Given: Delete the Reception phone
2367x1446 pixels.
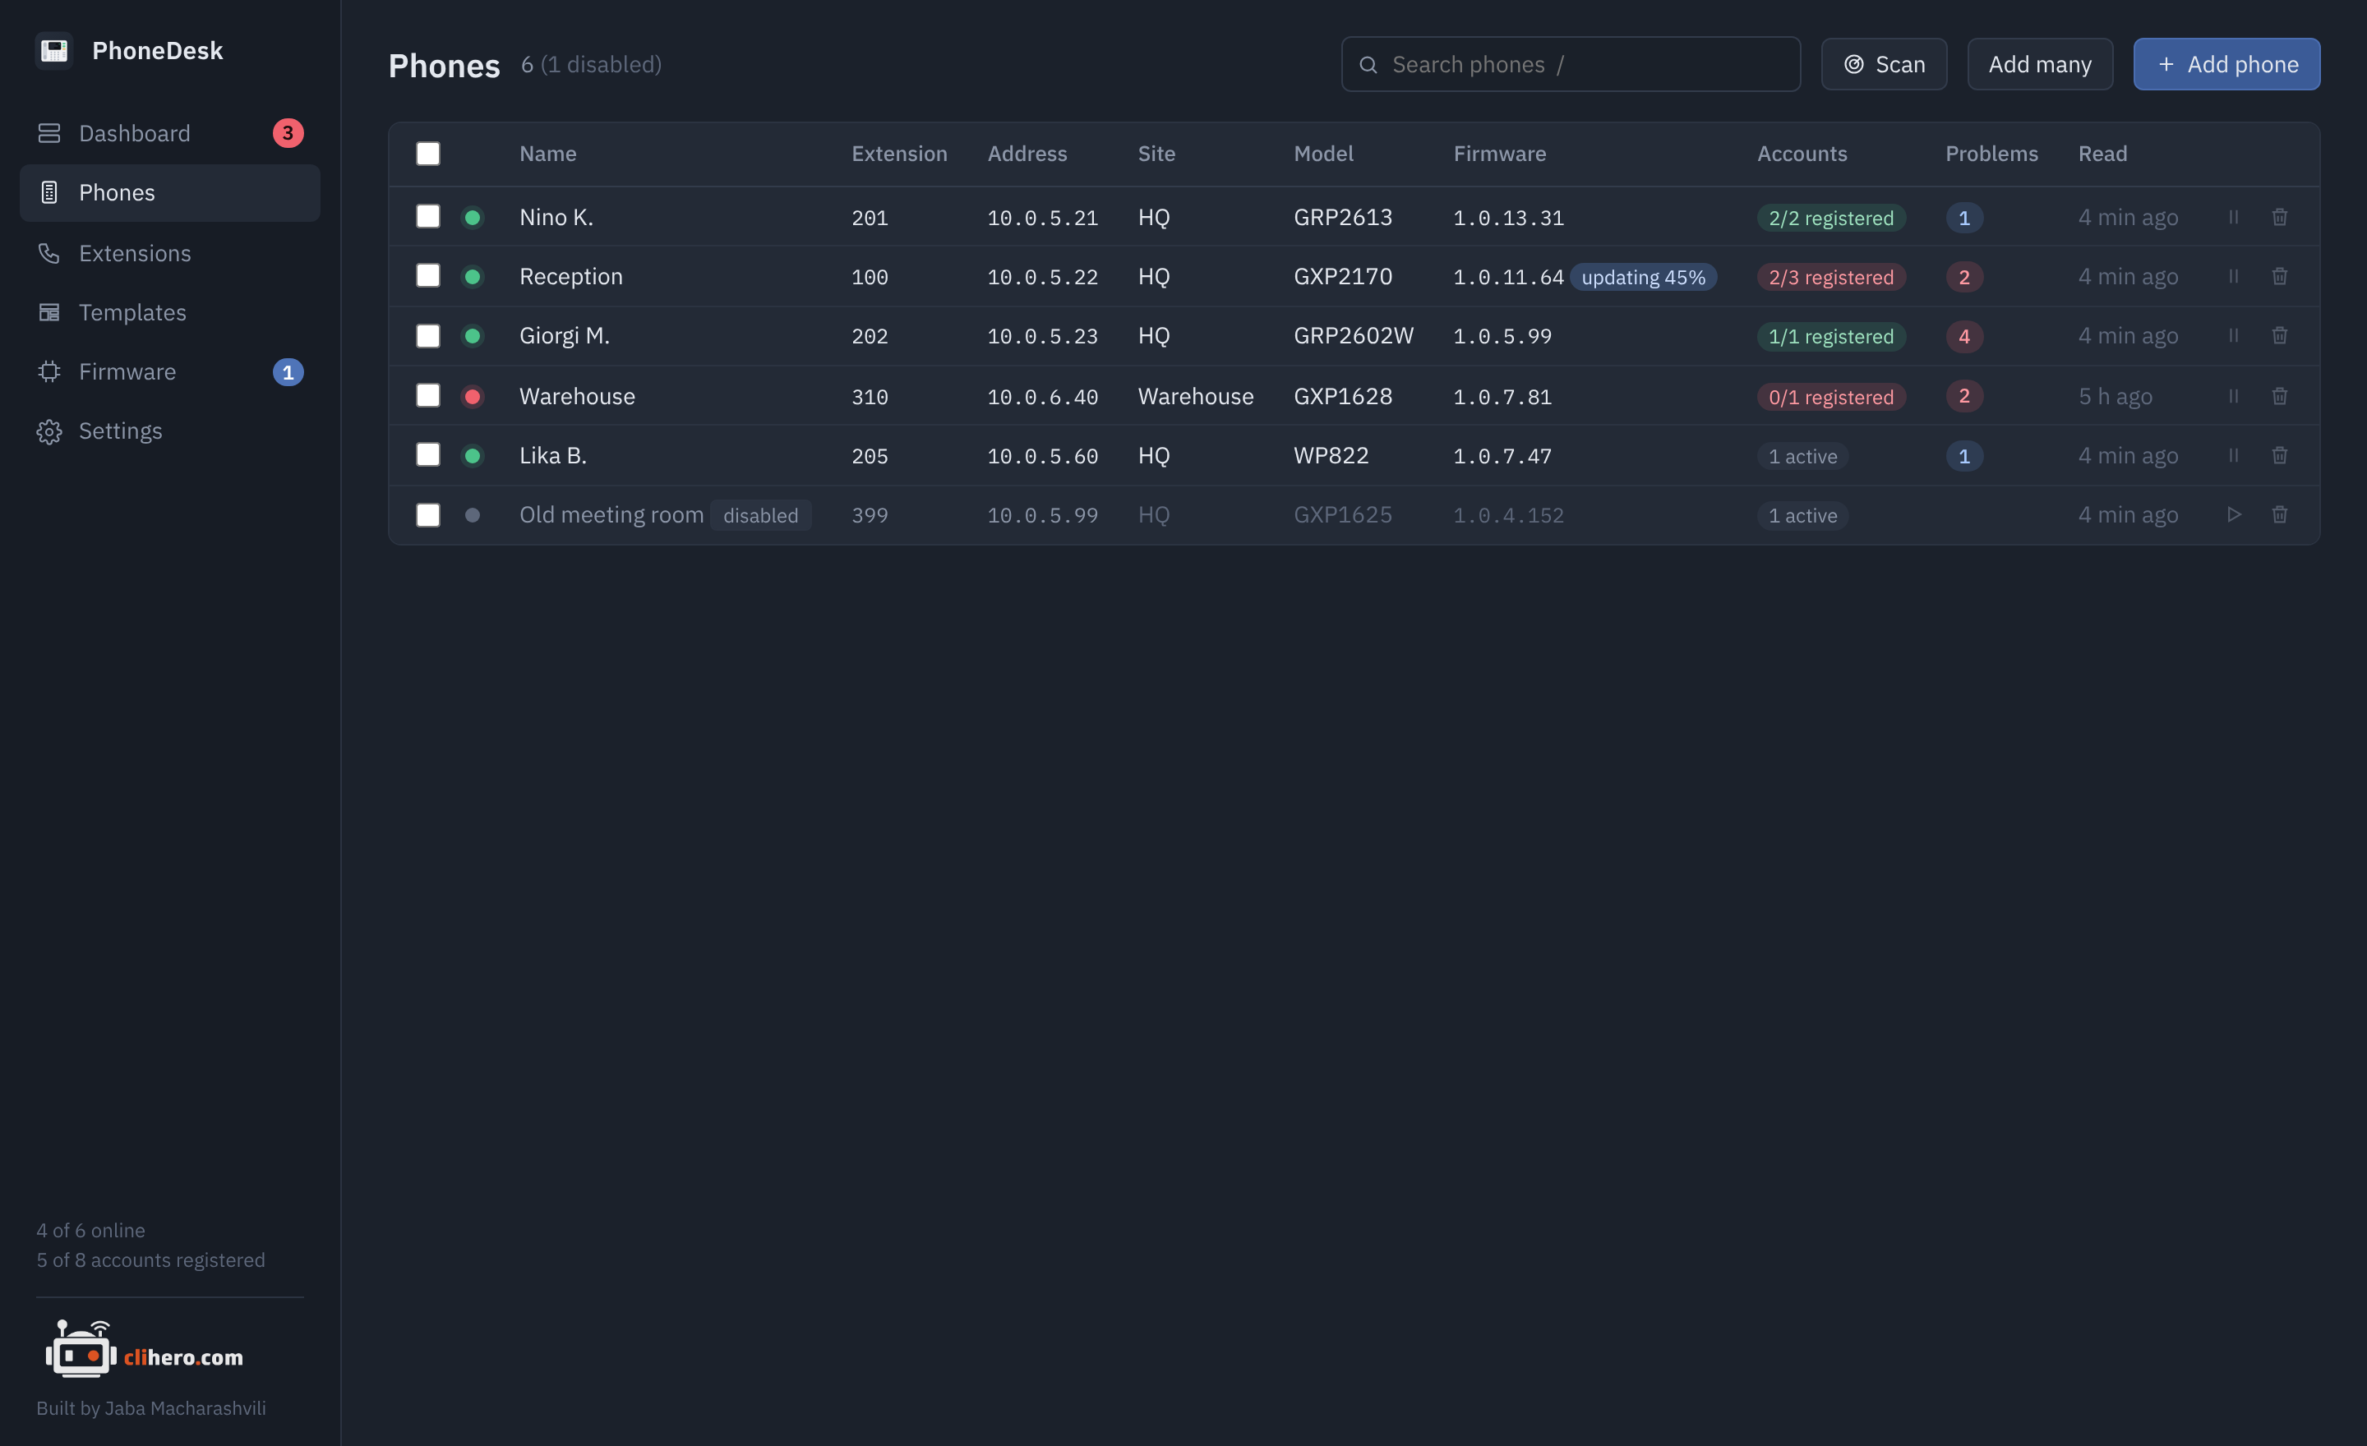Looking at the screenshot, I should [2280, 277].
